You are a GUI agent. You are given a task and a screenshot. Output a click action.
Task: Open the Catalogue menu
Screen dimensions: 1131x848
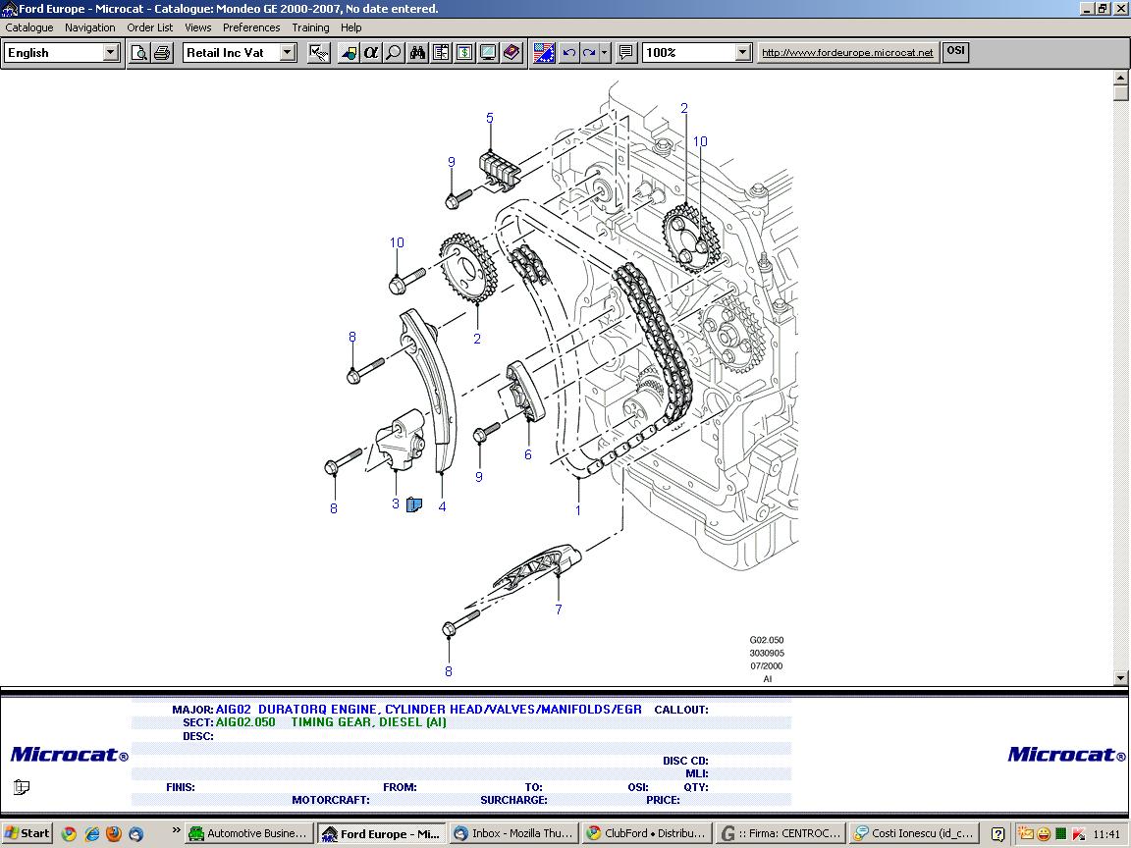tap(29, 27)
